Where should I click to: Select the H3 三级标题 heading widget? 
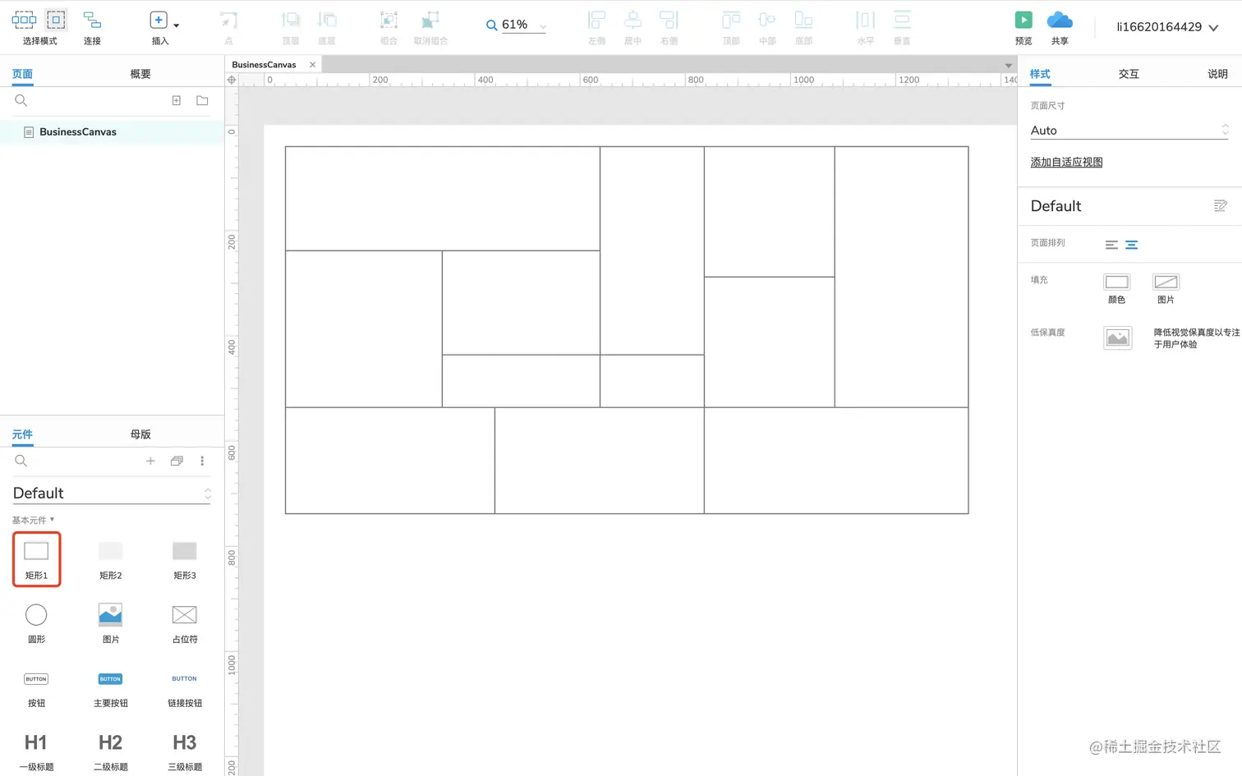185,751
